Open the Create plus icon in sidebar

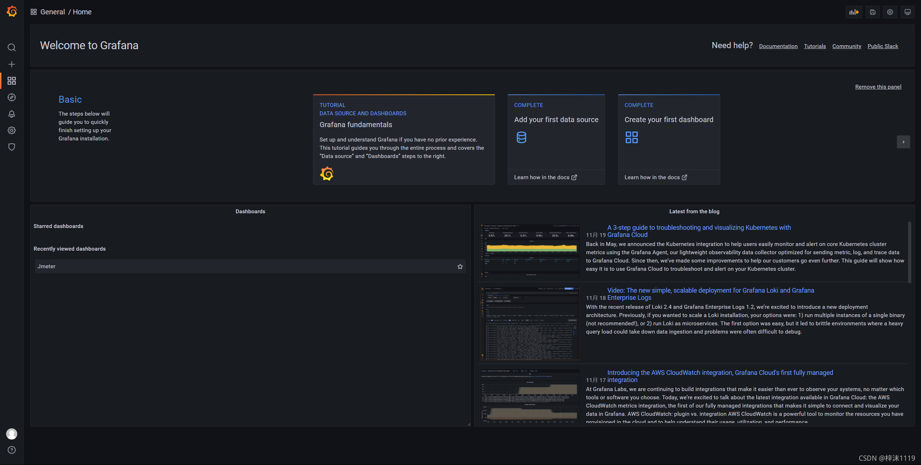point(12,64)
